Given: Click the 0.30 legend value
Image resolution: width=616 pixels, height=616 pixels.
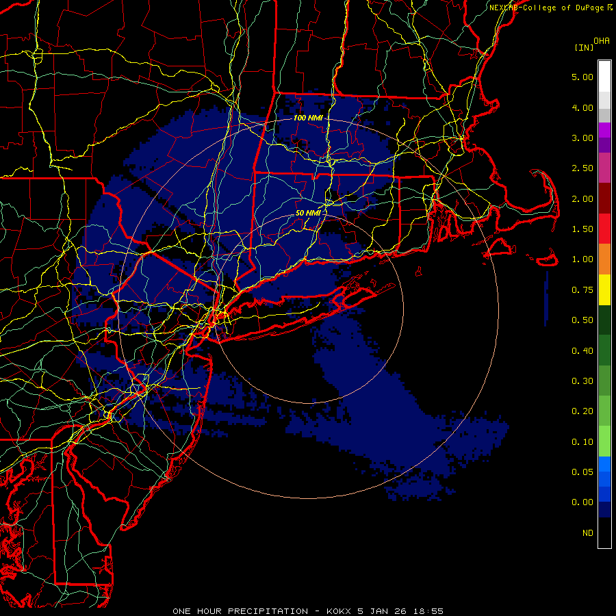Looking at the screenshot, I should coord(582,381).
